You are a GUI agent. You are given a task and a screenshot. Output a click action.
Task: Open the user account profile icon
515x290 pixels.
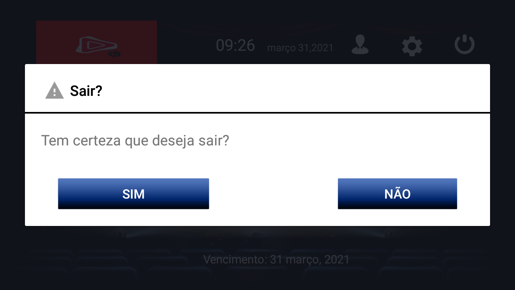point(360,45)
